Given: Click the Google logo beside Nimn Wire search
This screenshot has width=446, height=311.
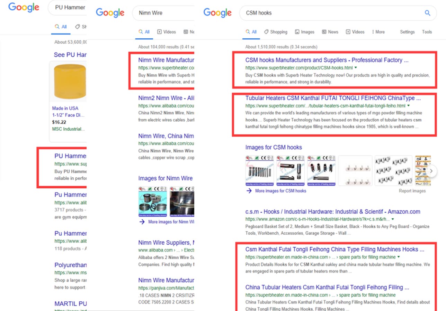Looking at the screenshot, I should 110,13.
